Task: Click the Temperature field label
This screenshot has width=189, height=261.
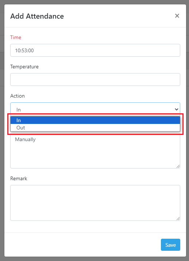Action: pyautogui.click(x=24, y=67)
